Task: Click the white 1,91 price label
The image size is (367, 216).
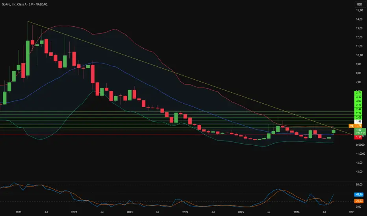Action: tap(359, 122)
